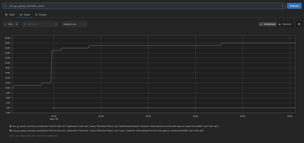Click the prompt icon in the query bar
Image resolution: width=304 pixels, height=143 pixels.
[x=6, y=6]
